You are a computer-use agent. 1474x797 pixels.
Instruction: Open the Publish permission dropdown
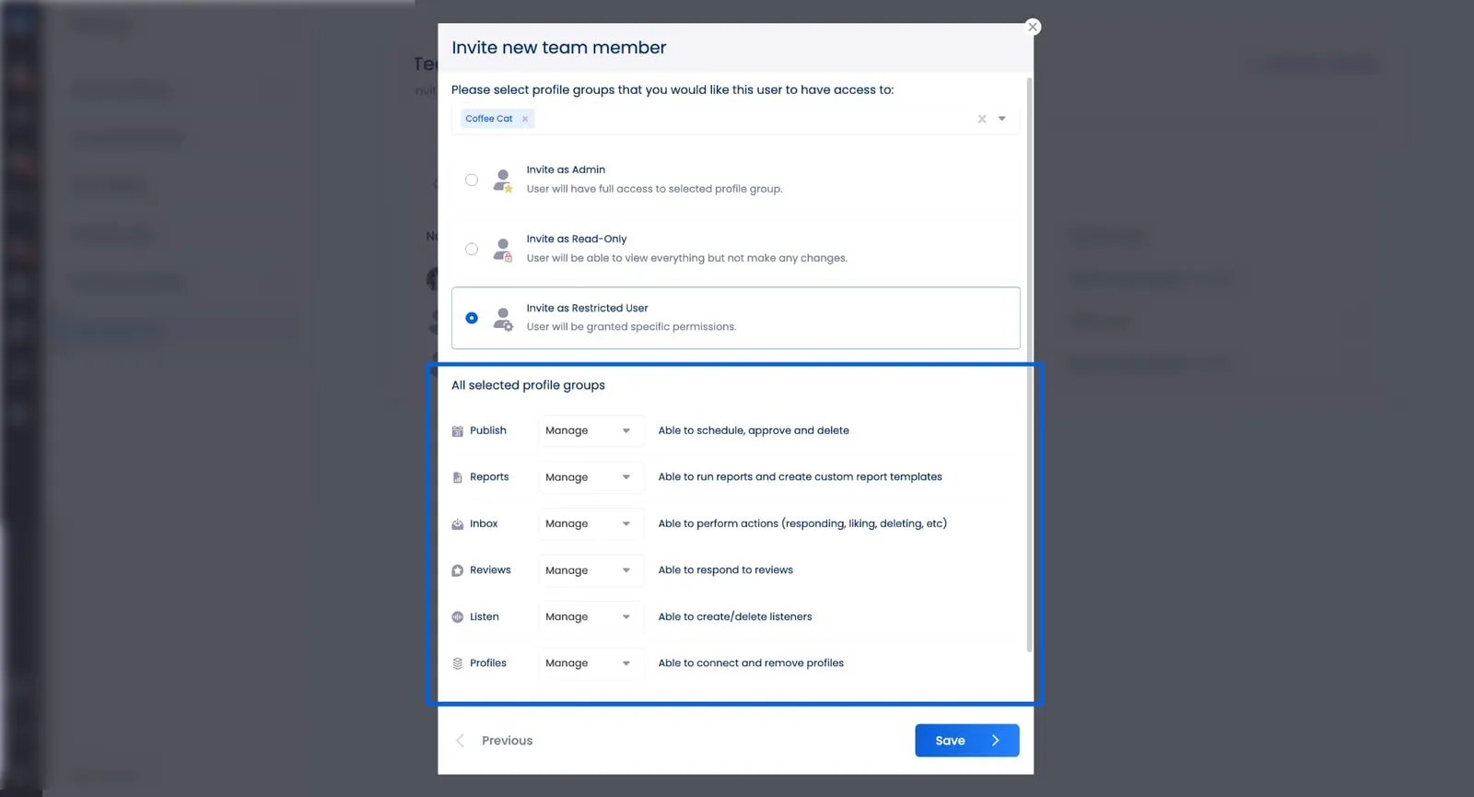(x=590, y=431)
